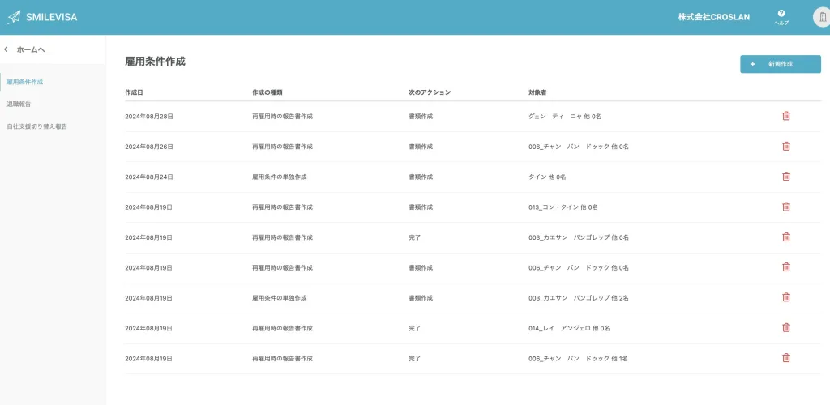Select 雇用条件作成 in the sidebar
The image size is (830, 405).
(25, 82)
